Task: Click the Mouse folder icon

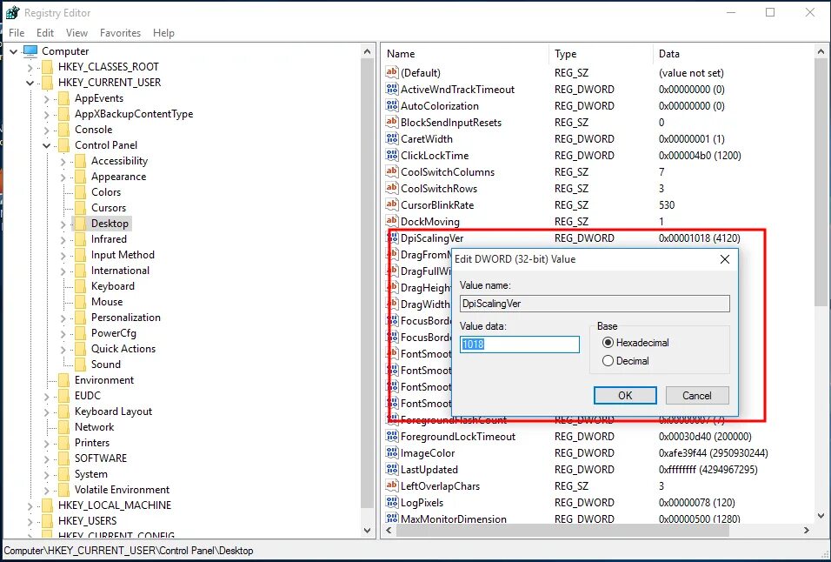Action: coord(80,302)
